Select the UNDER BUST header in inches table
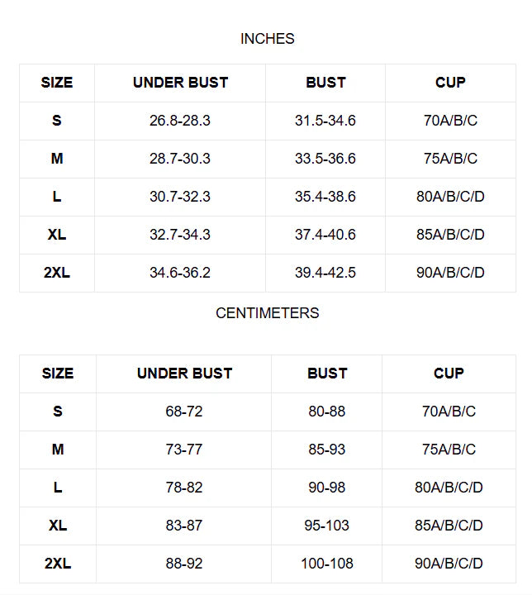This screenshot has height=595, width=532. (x=180, y=83)
